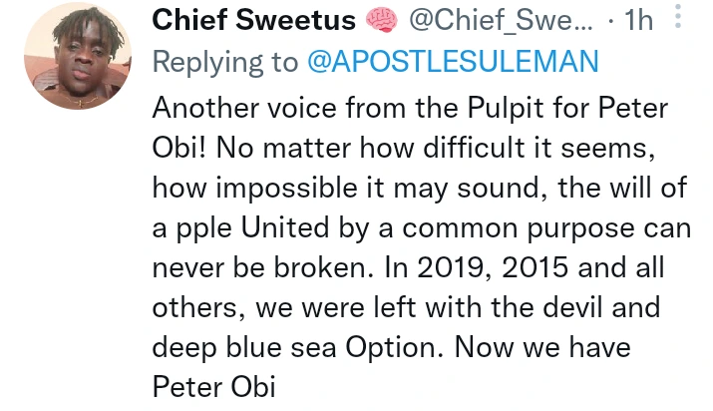Click the "Replying to" label
This screenshot has width=713, height=411.
click(225, 61)
